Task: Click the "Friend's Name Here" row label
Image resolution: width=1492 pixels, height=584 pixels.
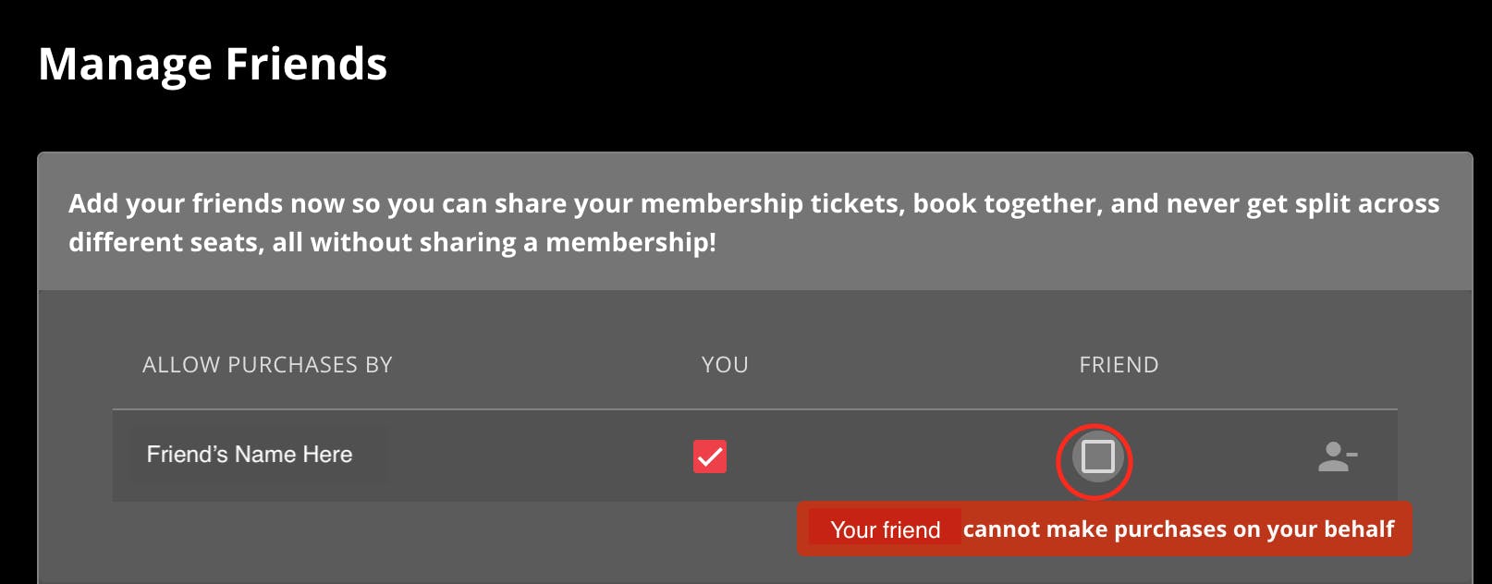Action: [x=250, y=455]
